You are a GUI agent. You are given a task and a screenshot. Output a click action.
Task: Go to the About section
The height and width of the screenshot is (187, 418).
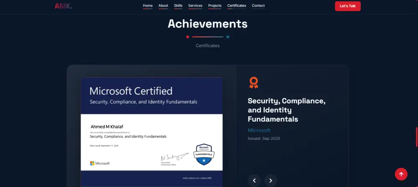(163, 5)
